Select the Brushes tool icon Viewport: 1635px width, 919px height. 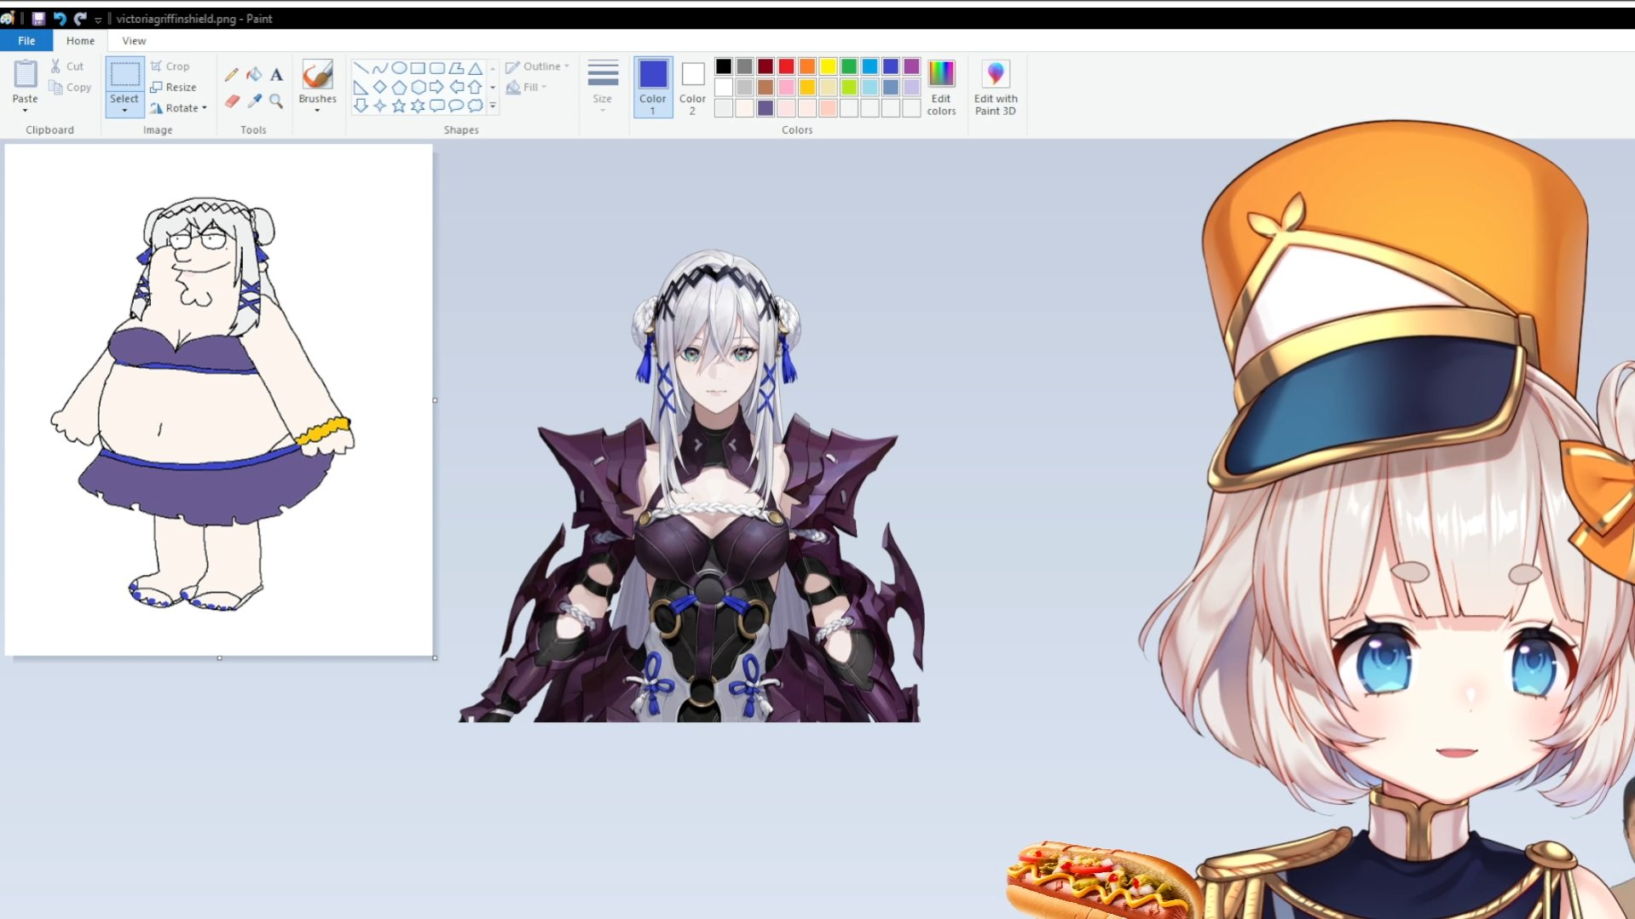click(x=317, y=74)
